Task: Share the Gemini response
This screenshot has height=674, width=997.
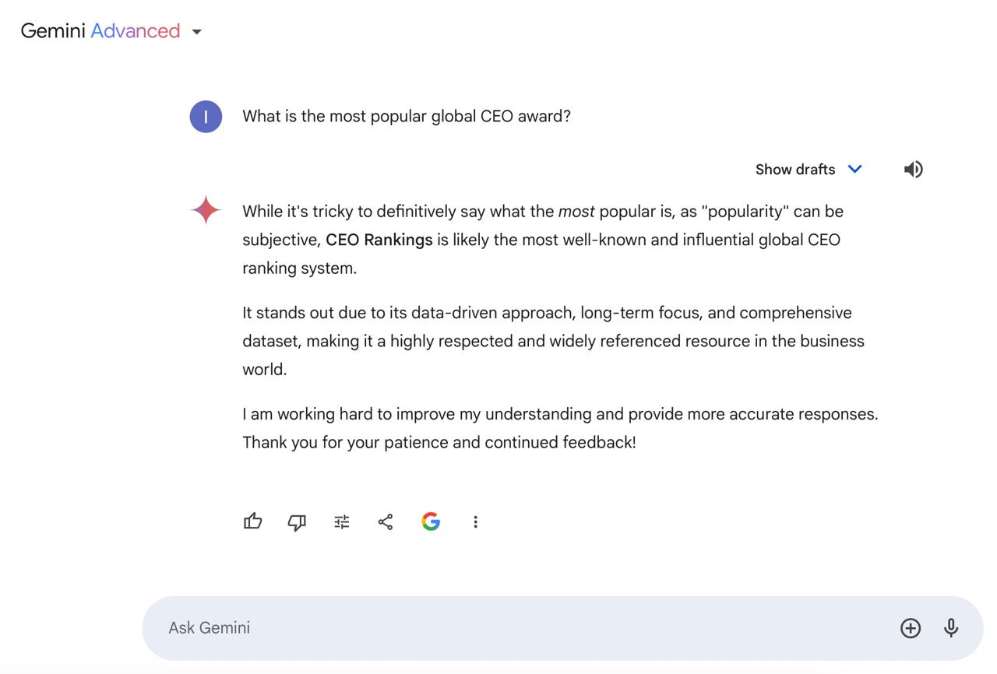Action: pos(386,521)
